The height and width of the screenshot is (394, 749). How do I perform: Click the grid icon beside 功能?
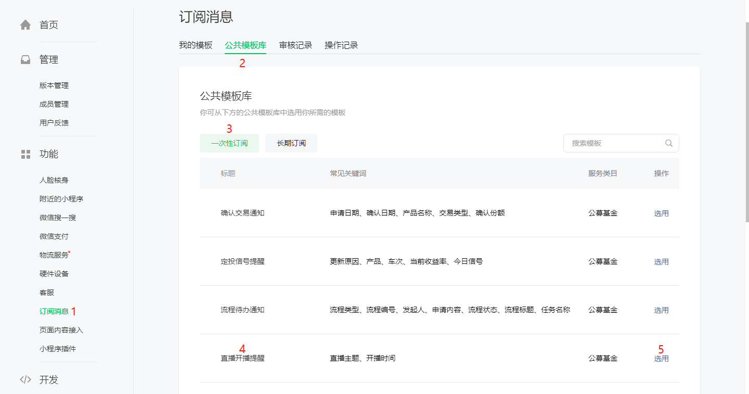point(25,154)
